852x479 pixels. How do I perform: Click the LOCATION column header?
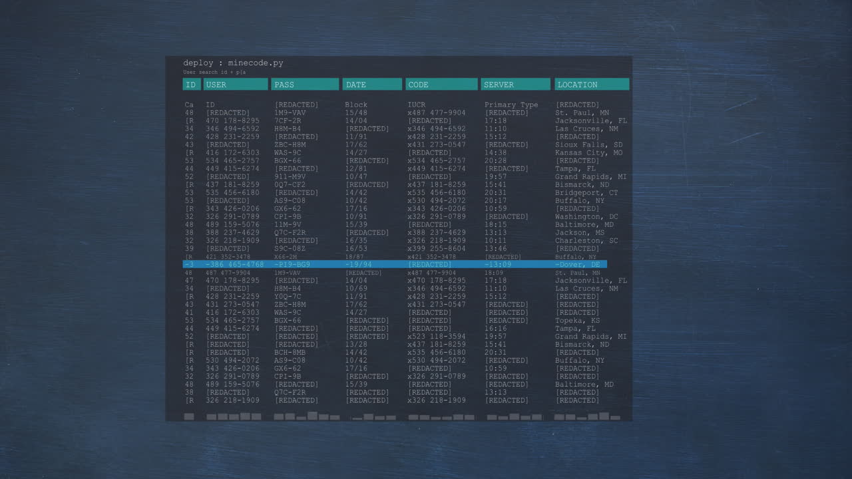pyautogui.click(x=592, y=84)
